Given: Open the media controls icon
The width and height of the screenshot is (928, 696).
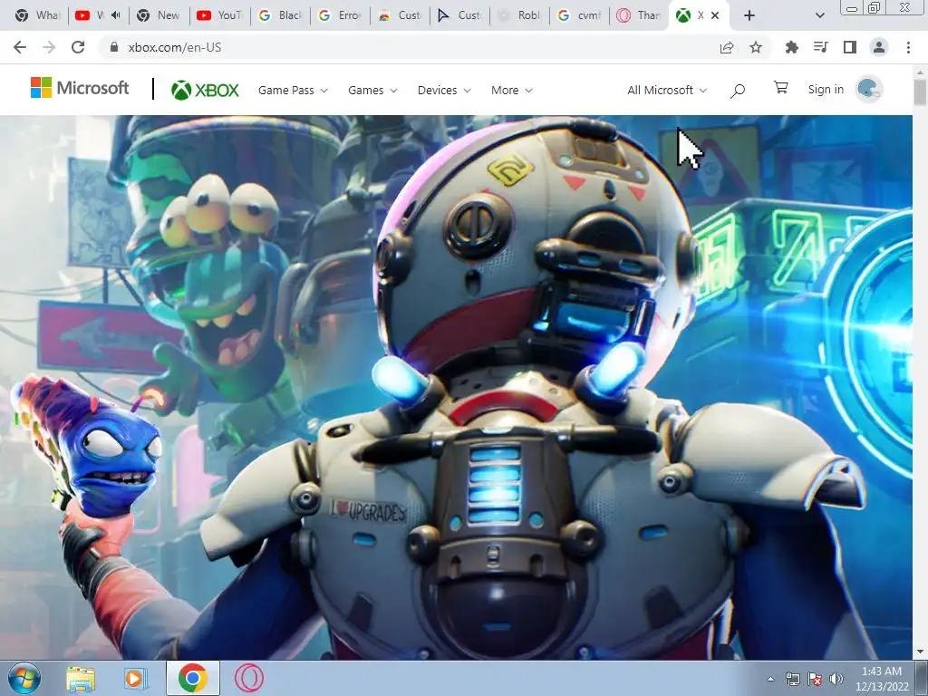Looking at the screenshot, I should click(x=820, y=47).
